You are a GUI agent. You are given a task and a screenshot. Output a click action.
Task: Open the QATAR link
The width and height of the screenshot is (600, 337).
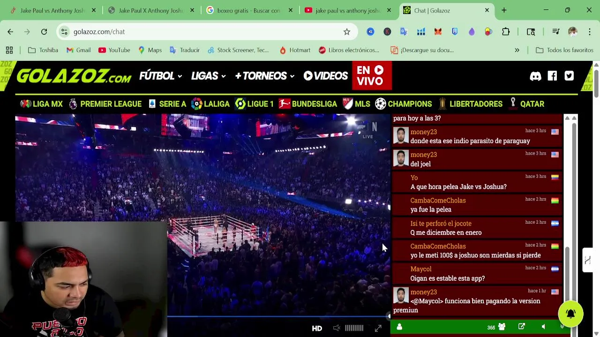(x=526, y=104)
